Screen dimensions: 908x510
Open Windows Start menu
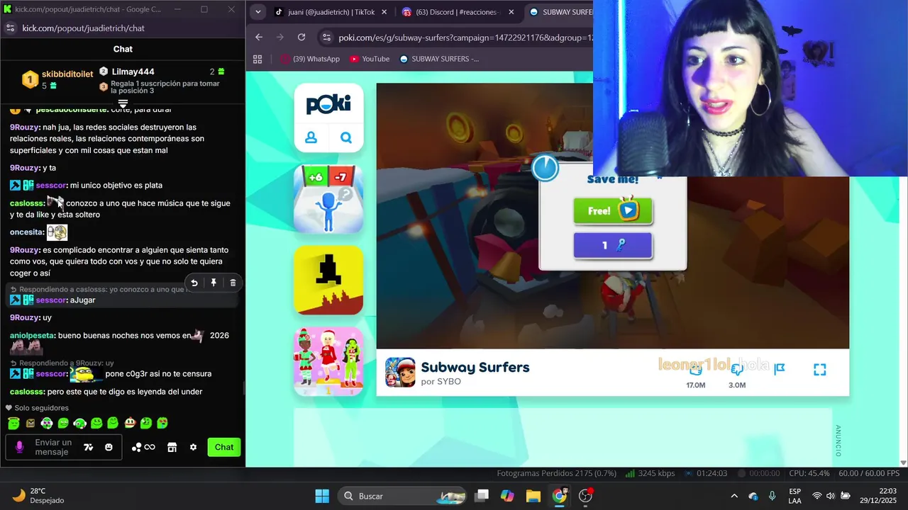pyautogui.click(x=322, y=496)
